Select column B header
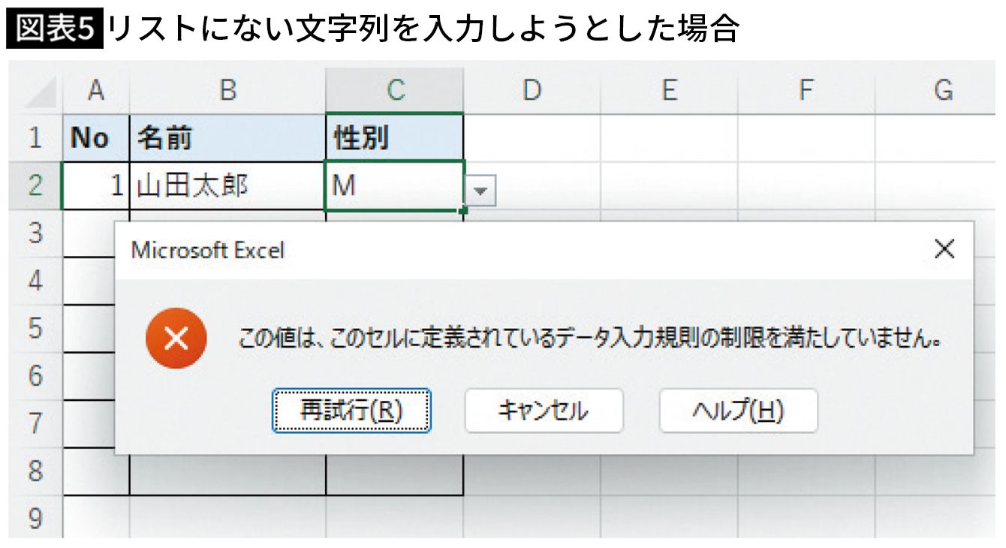The image size is (1006, 548). click(227, 91)
